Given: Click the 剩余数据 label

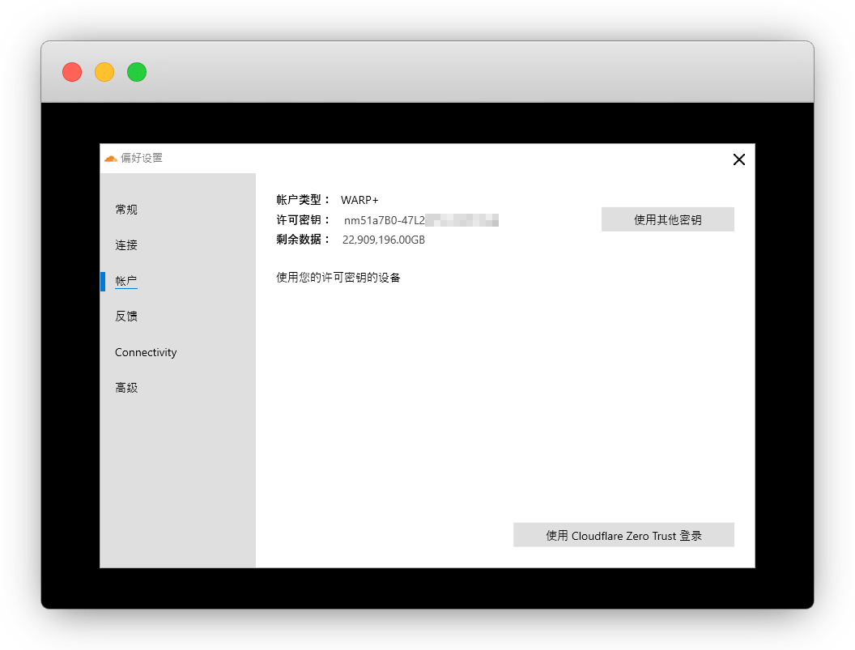Looking at the screenshot, I should pos(303,240).
